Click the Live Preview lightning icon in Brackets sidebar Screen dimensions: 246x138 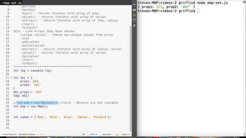coord(134,5)
